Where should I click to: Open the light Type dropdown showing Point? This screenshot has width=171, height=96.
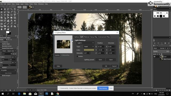click(89, 46)
